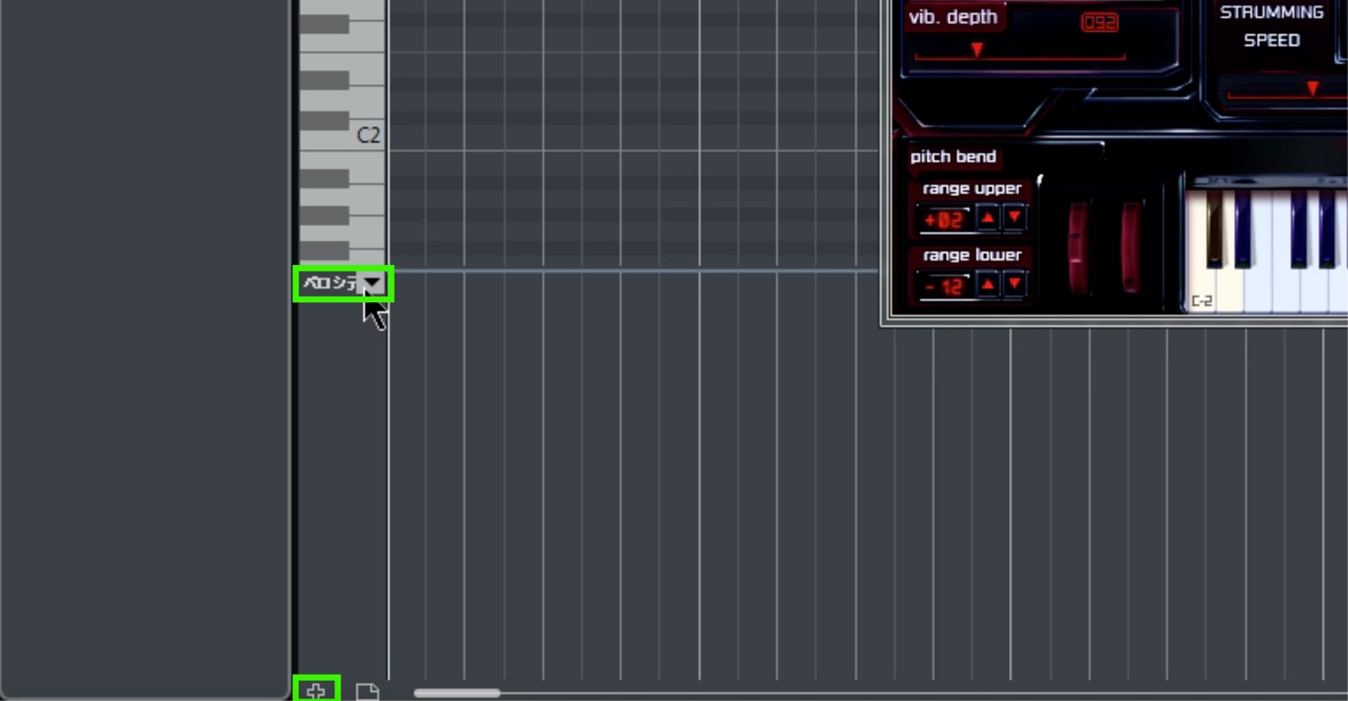Viewport: 1348px width, 701px height.
Task: Decrease pitch bend range upper with down arrow
Action: (1014, 218)
